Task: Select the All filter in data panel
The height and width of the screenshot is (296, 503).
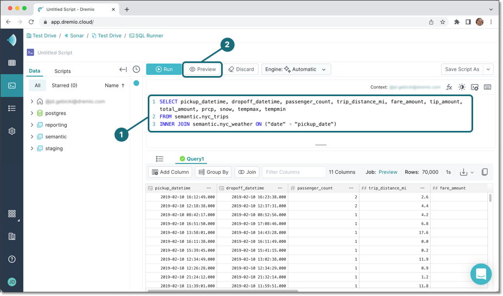Action: click(x=37, y=85)
